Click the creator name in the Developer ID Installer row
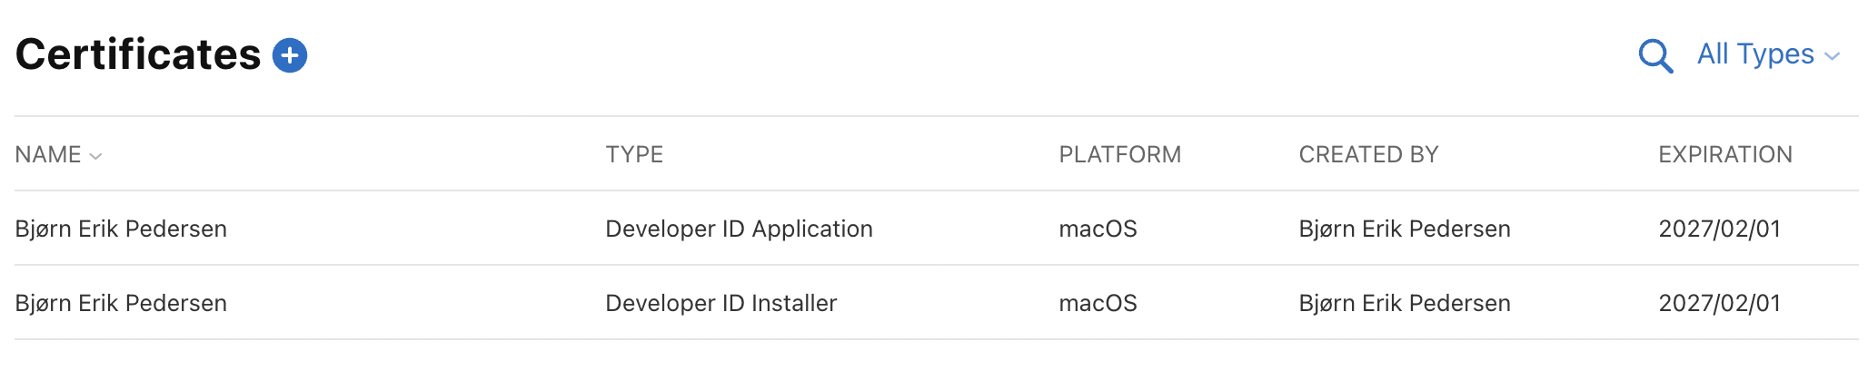This screenshot has height=390, width=1868. (x=1404, y=303)
